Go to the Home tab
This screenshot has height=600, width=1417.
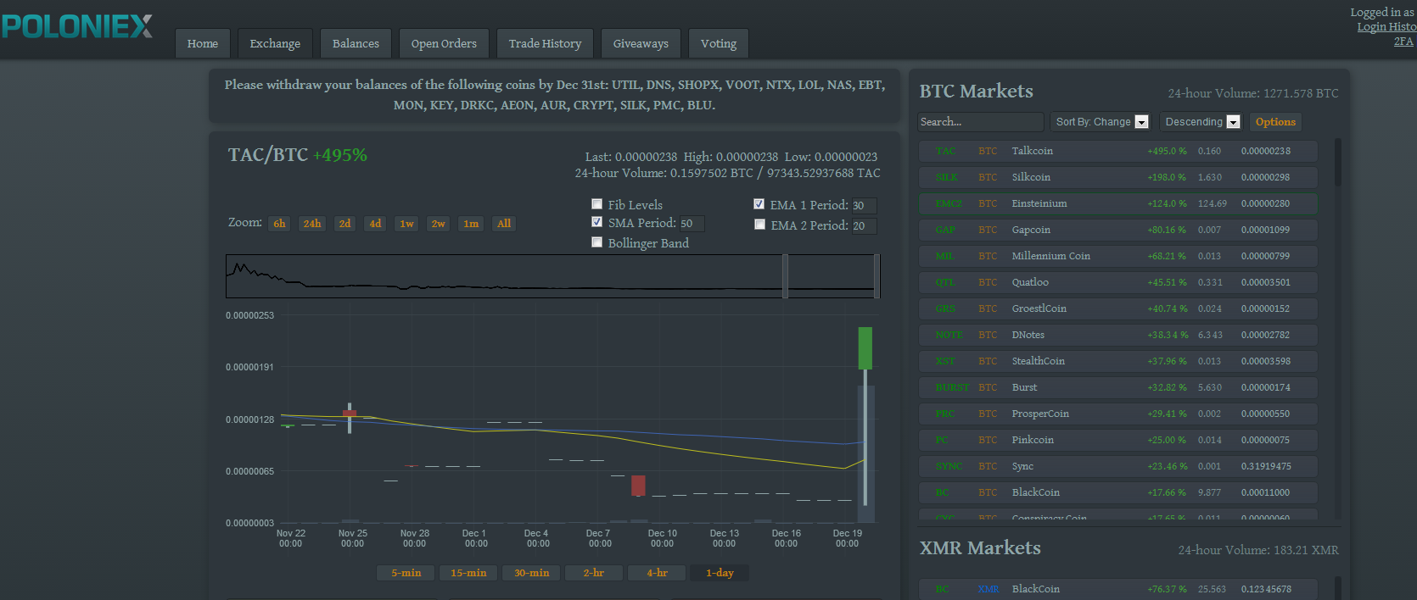point(203,43)
